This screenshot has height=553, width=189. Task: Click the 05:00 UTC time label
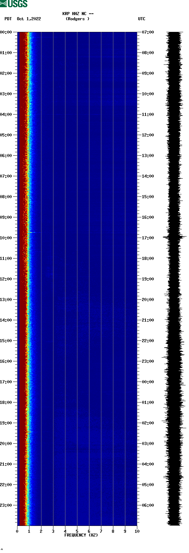pyautogui.click(x=148, y=485)
